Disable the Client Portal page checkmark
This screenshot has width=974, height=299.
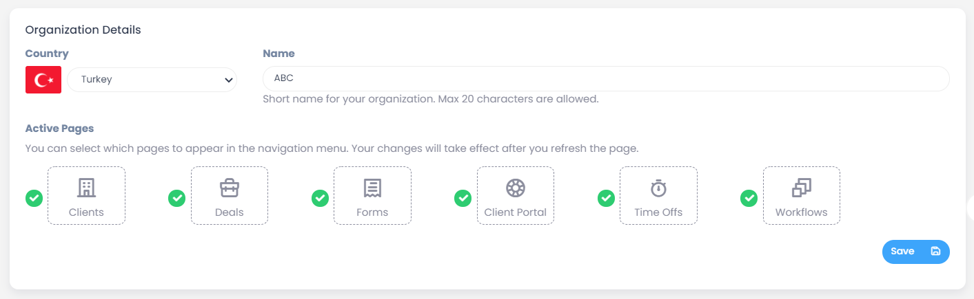pyautogui.click(x=463, y=198)
